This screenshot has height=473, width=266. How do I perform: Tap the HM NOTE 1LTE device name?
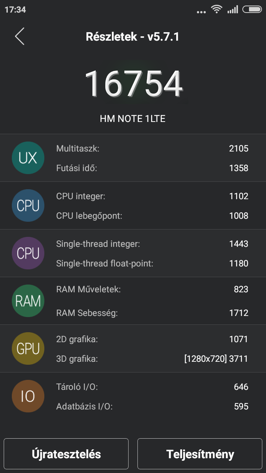(133, 119)
